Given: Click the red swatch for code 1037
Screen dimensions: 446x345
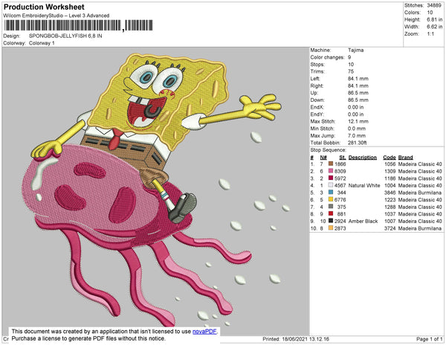Looking at the screenshot, I should click(331, 213).
